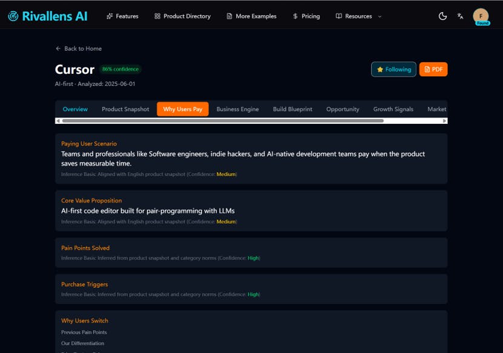This screenshot has height=353, width=503.
Task: Go to More Examples
Action: tap(252, 16)
